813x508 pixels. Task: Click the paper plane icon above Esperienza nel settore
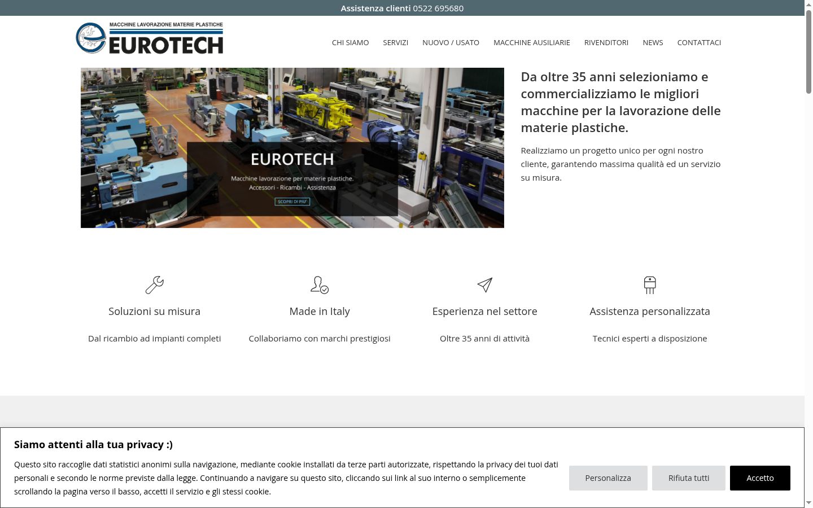(x=485, y=285)
